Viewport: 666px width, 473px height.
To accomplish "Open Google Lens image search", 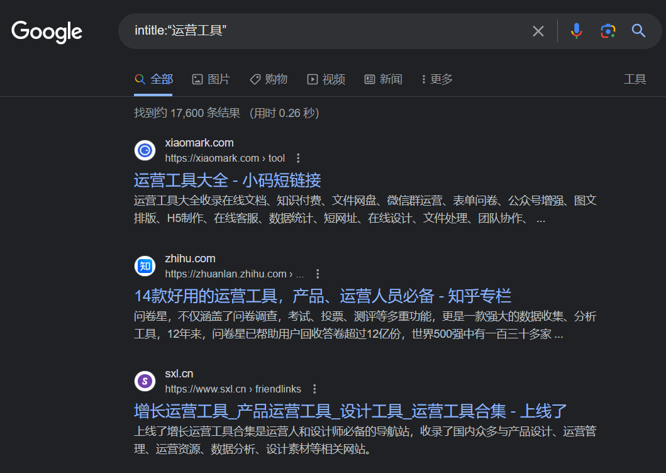I will 608,31.
